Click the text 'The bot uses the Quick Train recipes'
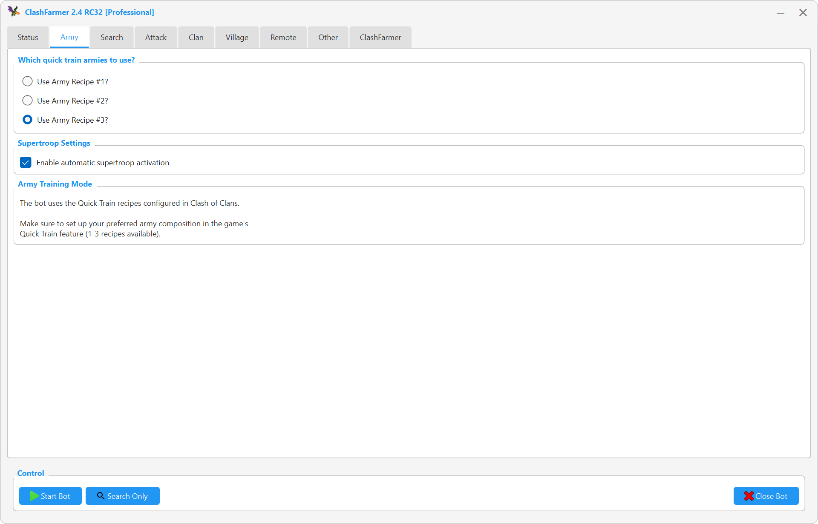The height and width of the screenshot is (524, 818). click(x=81, y=203)
